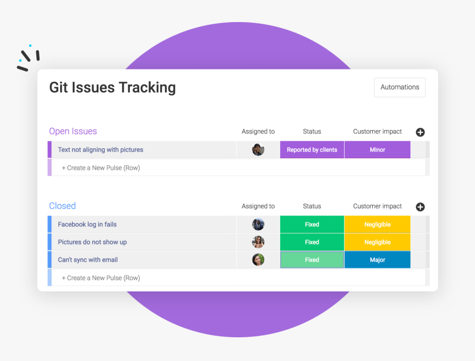Click the assignee avatar for Can't sync with email
This screenshot has height=361, width=475.
[x=257, y=260]
